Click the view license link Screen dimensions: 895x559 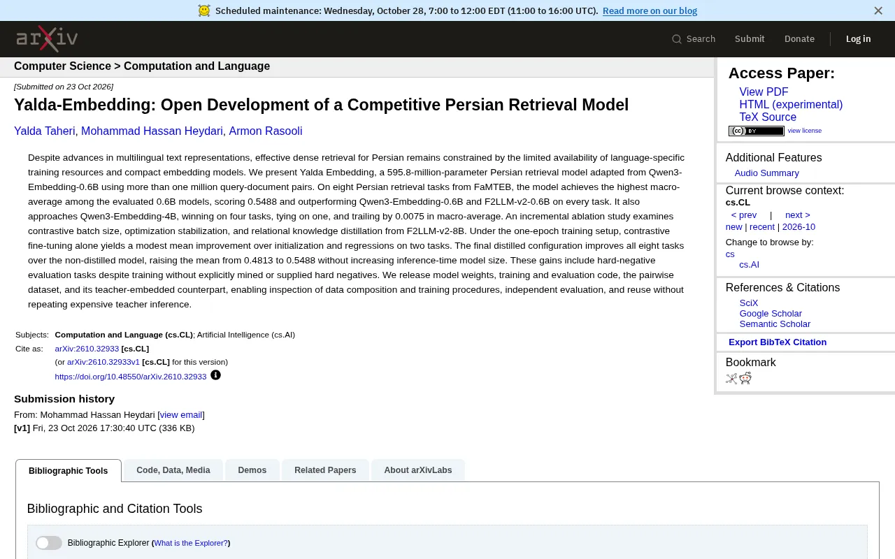tap(804, 131)
